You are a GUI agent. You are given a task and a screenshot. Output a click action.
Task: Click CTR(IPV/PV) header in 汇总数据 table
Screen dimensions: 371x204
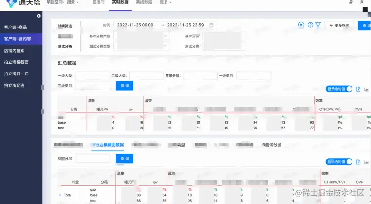[330, 109]
